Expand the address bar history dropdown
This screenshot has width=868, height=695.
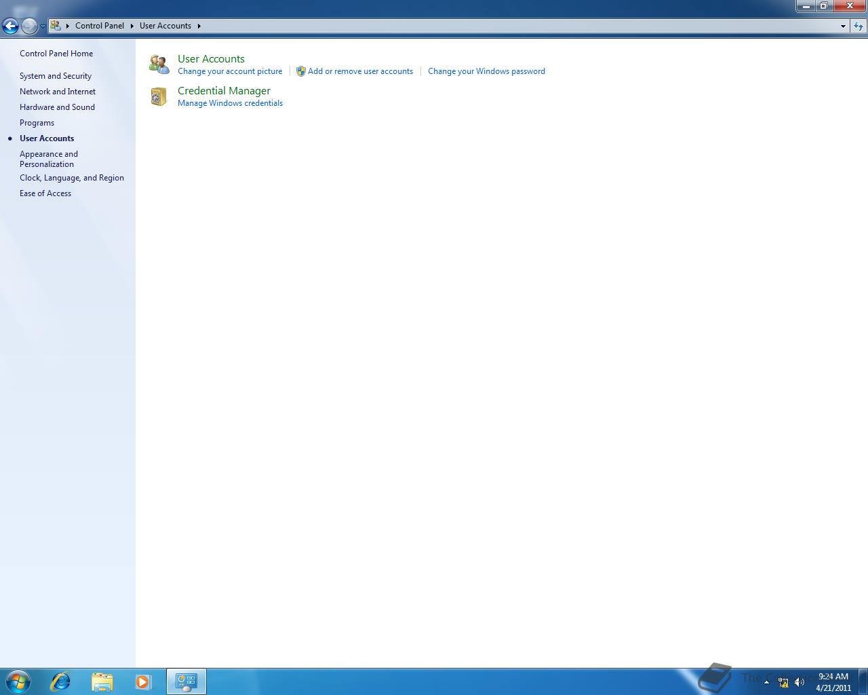pos(843,26)
